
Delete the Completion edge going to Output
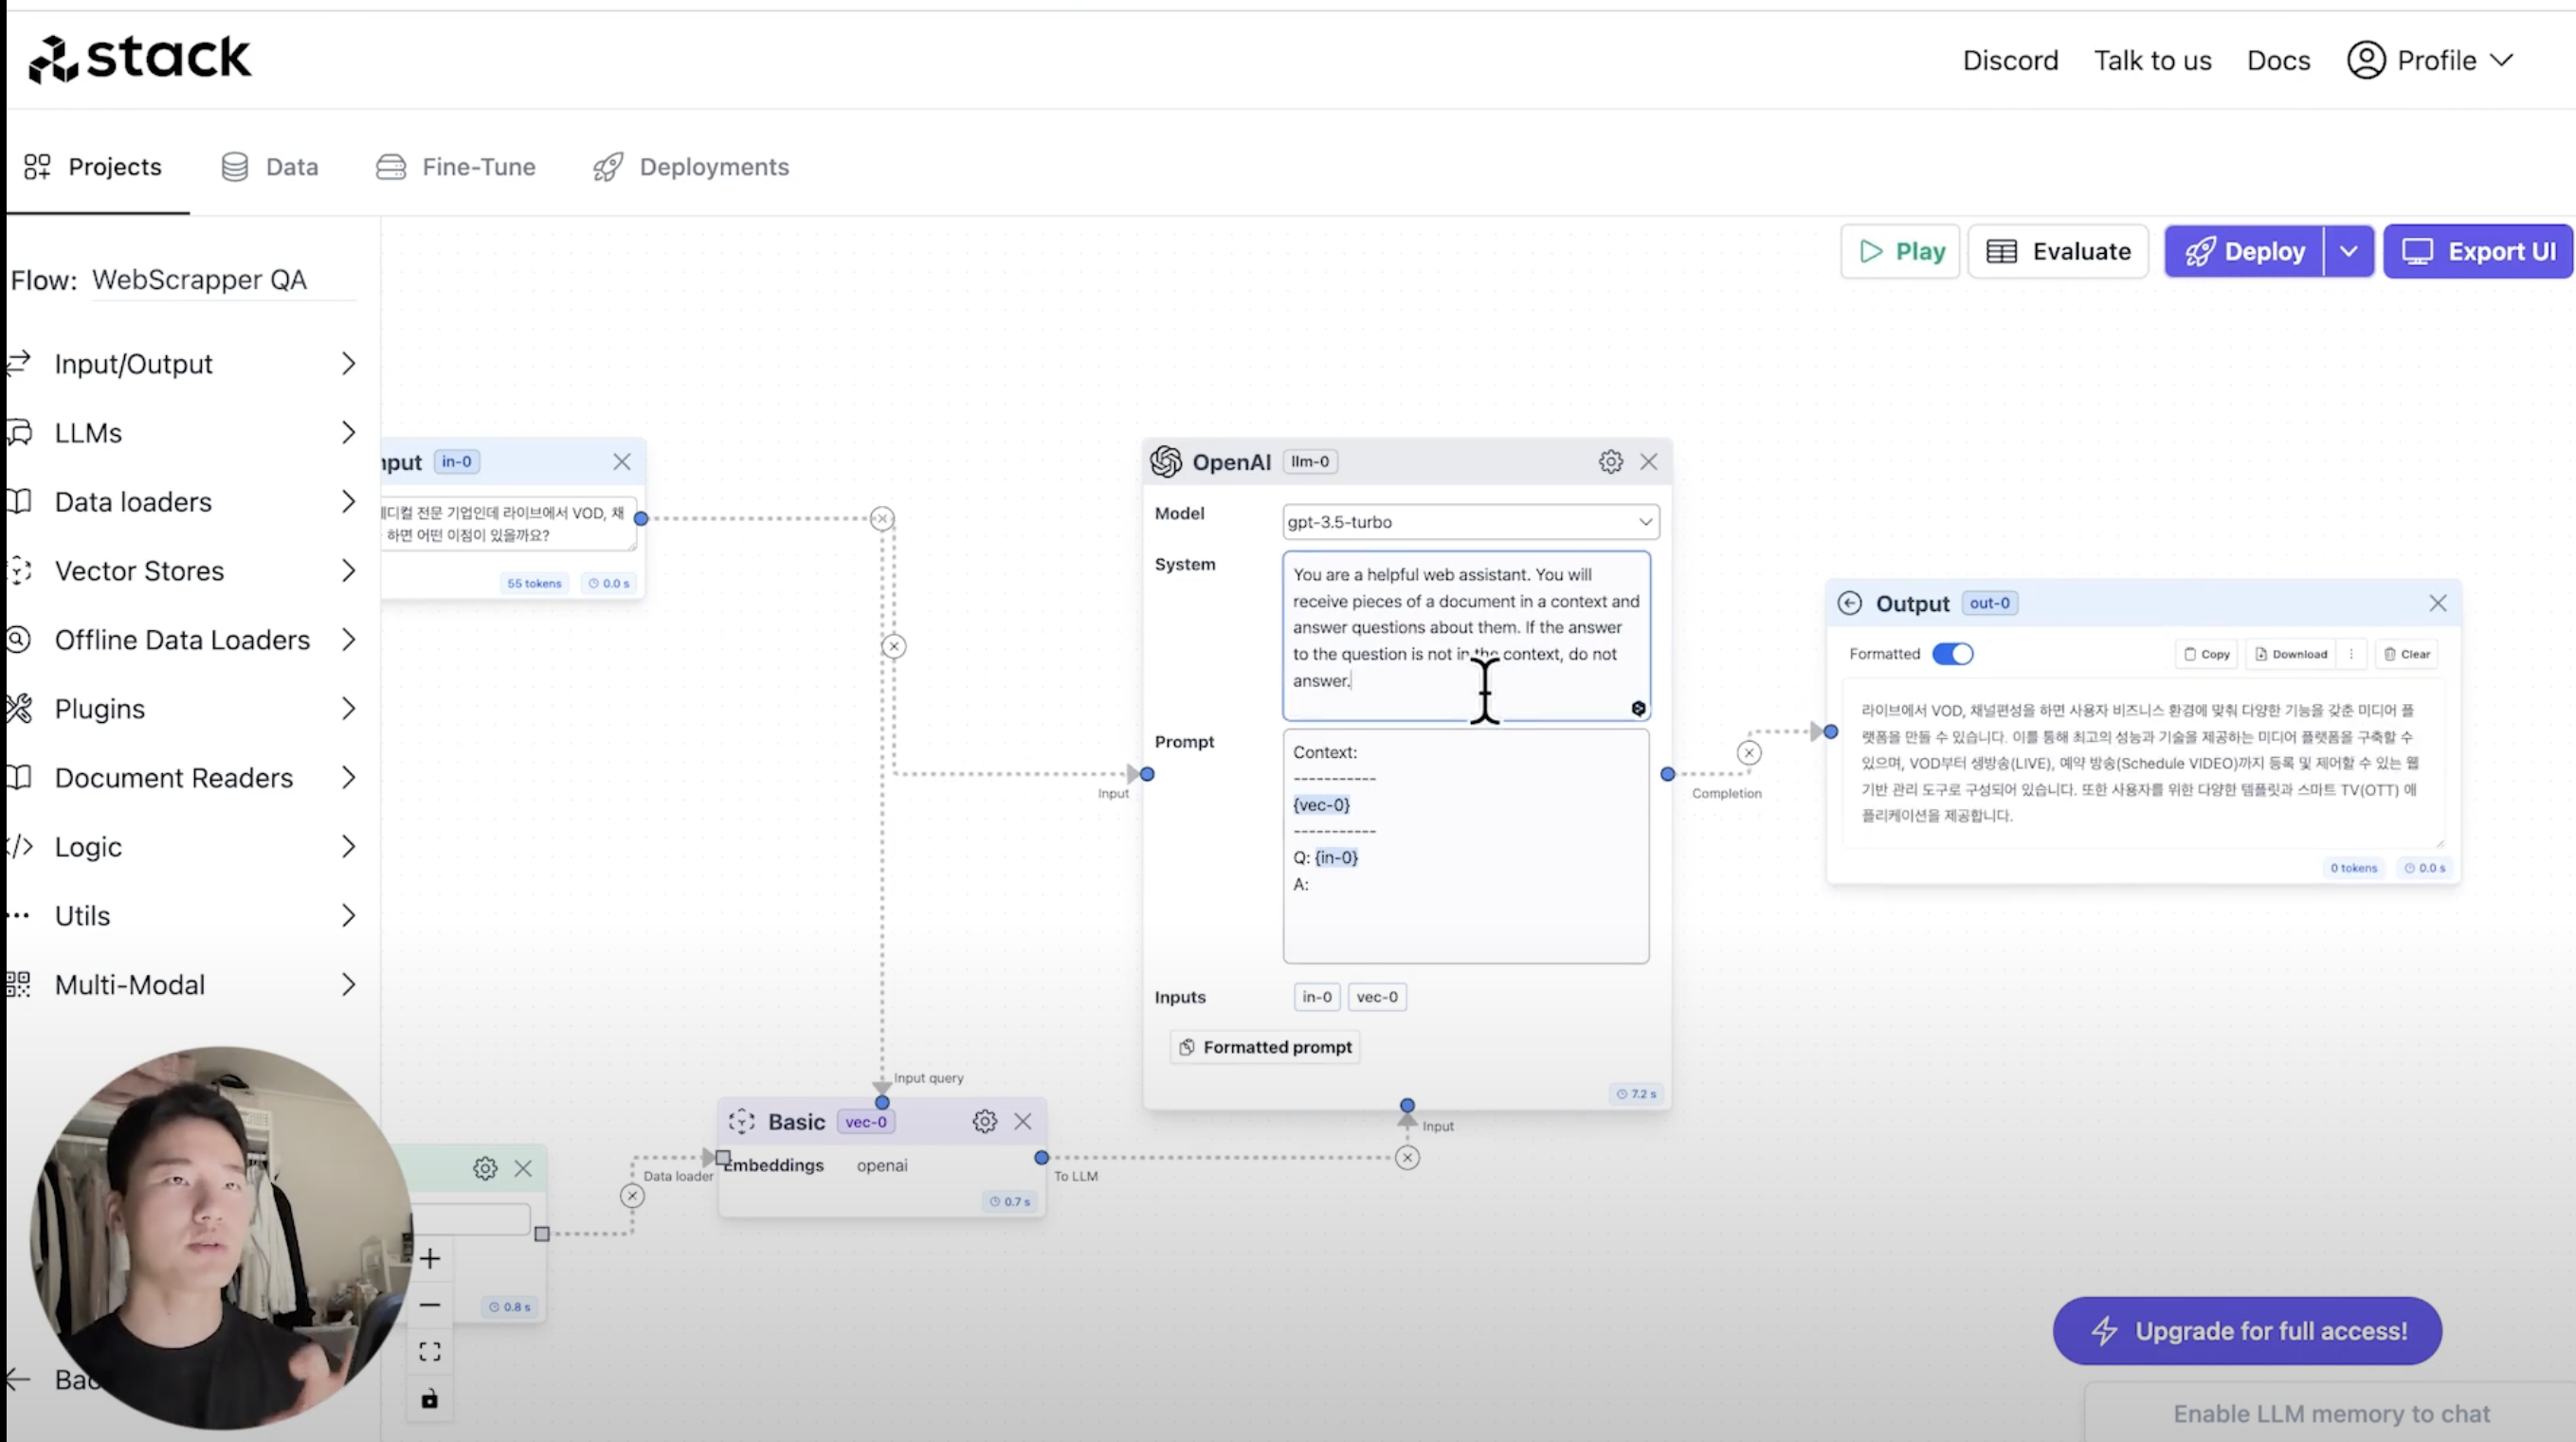click(x=1749, y=753)
